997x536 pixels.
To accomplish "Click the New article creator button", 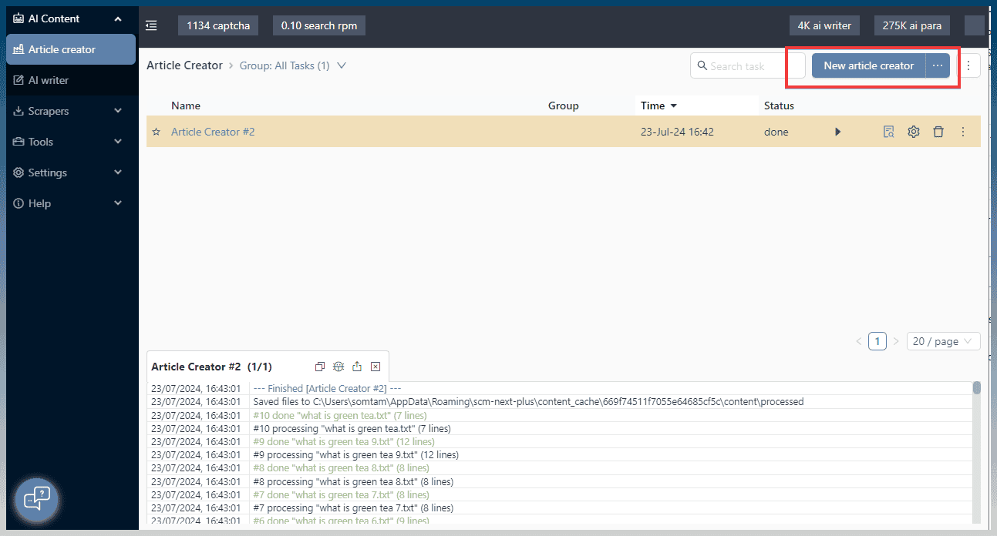I will click(x=867, y=65).
